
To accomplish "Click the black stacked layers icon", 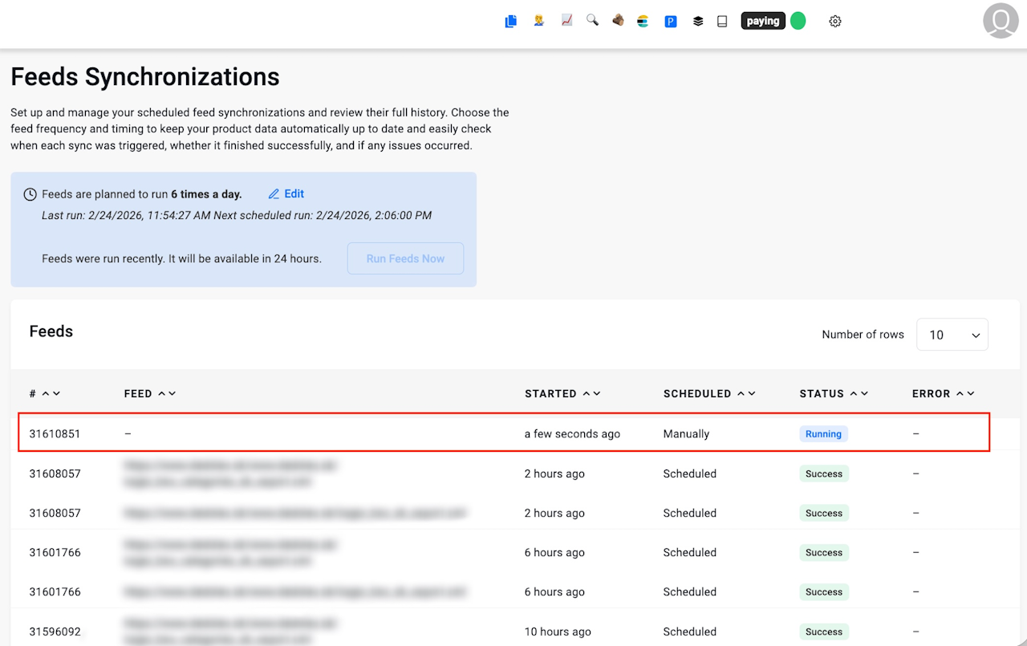I will pyautogui.click(x=698, y=22).
